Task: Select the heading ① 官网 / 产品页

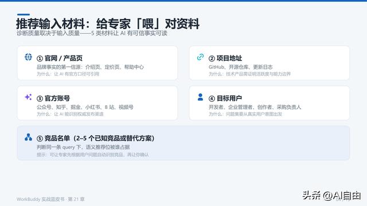Action: pos(60,58)
